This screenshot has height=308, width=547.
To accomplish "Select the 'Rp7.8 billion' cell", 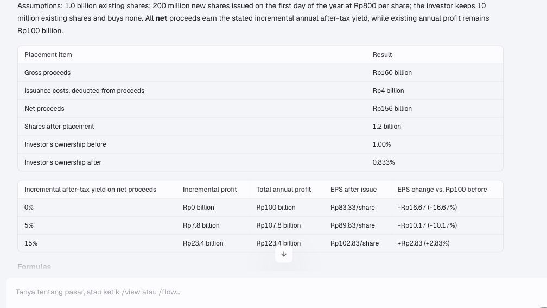I will pyautogui.click(x=201, y=225).
